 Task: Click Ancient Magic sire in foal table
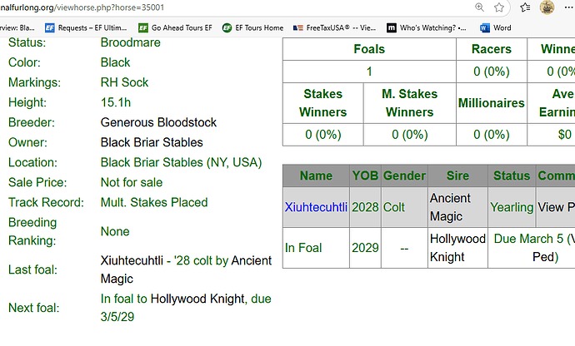449,206
